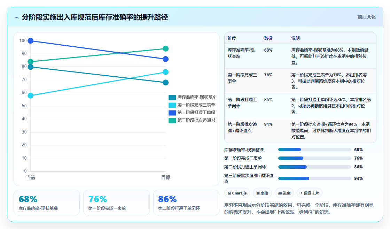
Task: Click the cyan data point at 当前 58
Action: (x=31, y=96)
